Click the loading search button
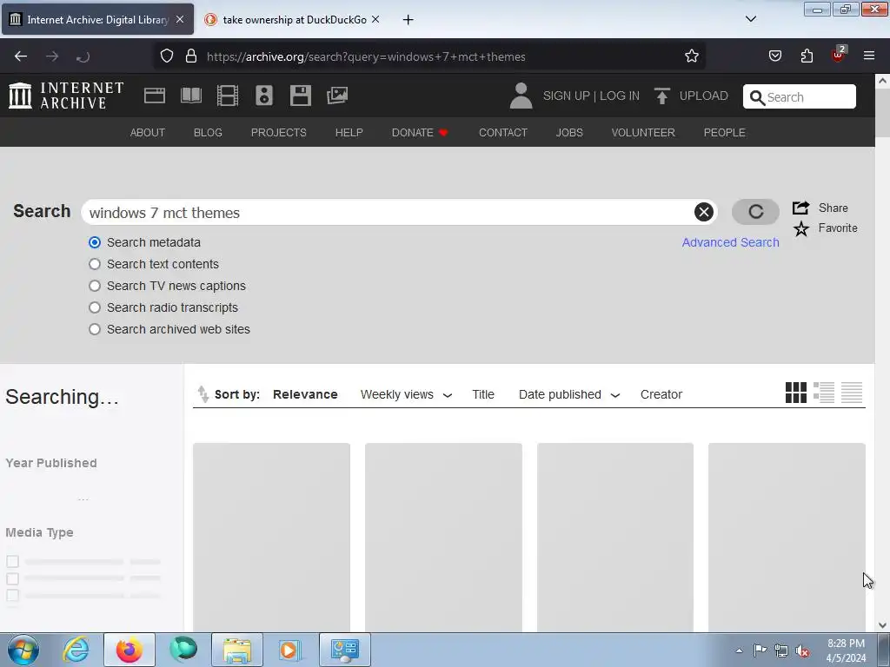 (755, 212)
